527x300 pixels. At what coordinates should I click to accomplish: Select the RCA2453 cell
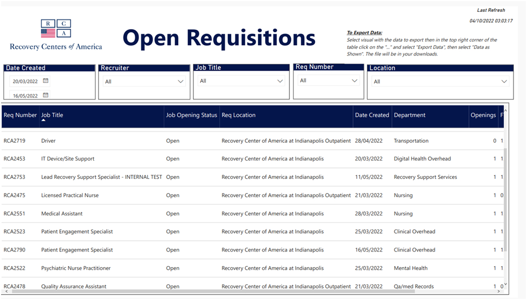15,159
